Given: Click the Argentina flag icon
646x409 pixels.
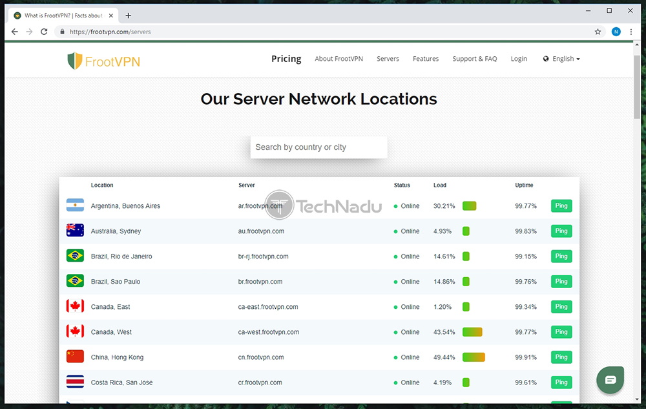Looking at the screenshot, I should tap(75, 205).
